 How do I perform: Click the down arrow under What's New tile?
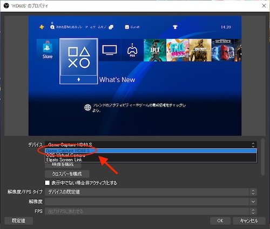[79, 79]
